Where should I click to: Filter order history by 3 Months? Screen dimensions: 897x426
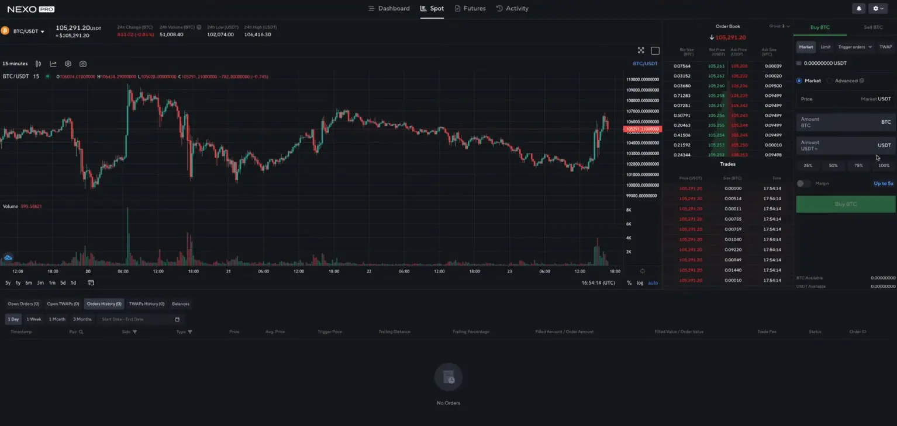coord(82,319)
